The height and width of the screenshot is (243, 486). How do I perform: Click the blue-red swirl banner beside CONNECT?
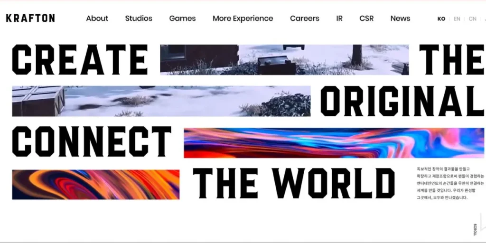pyautogui.click(x=334, y=143)
